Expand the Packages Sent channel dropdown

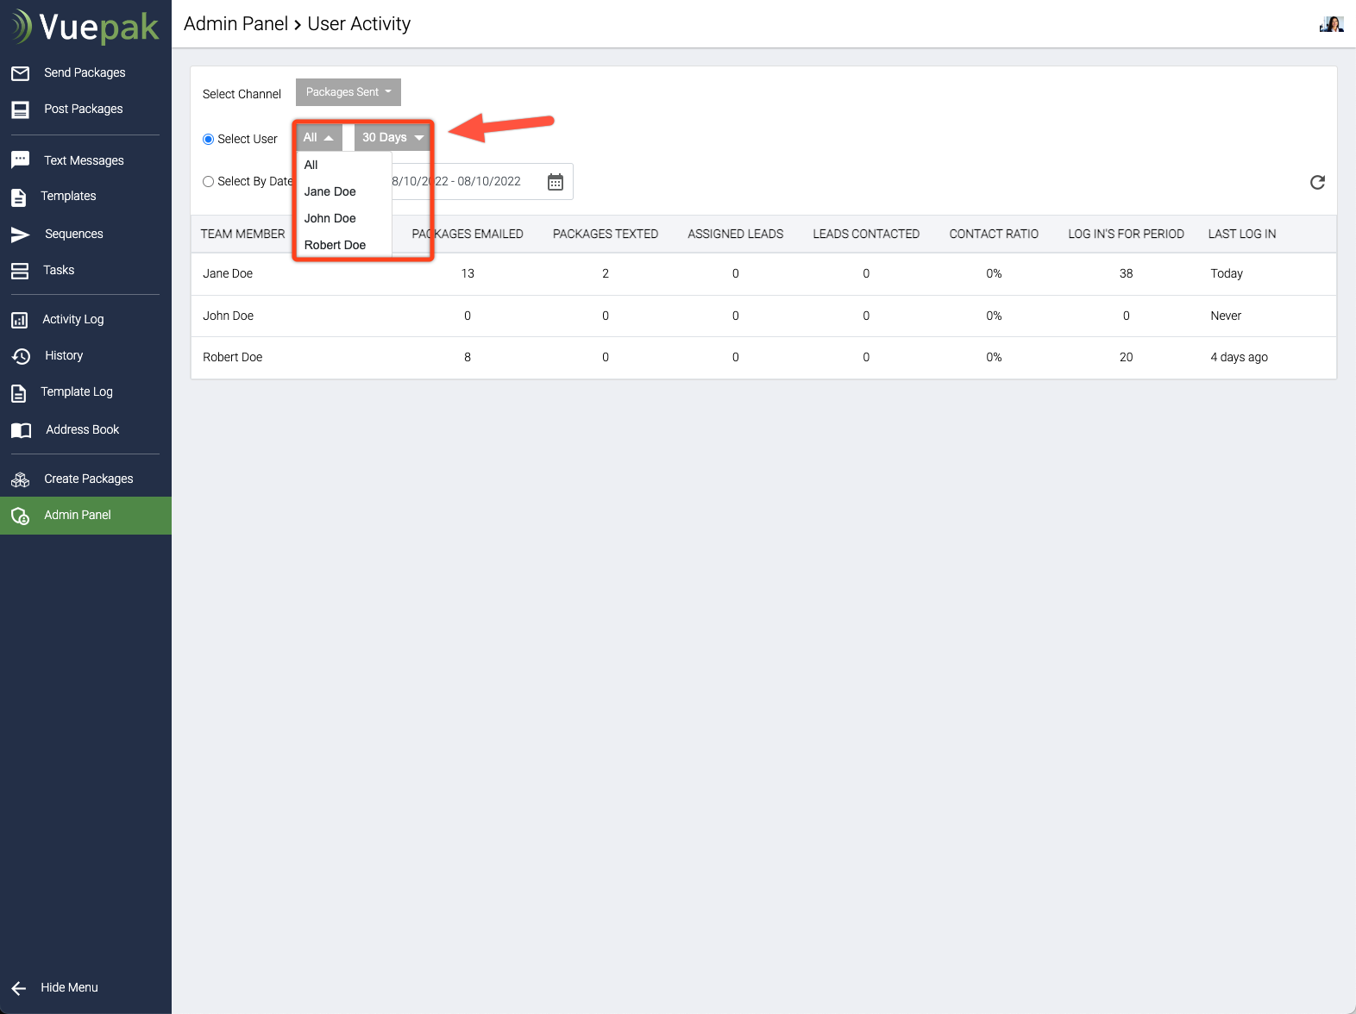[x=348, y=92]
